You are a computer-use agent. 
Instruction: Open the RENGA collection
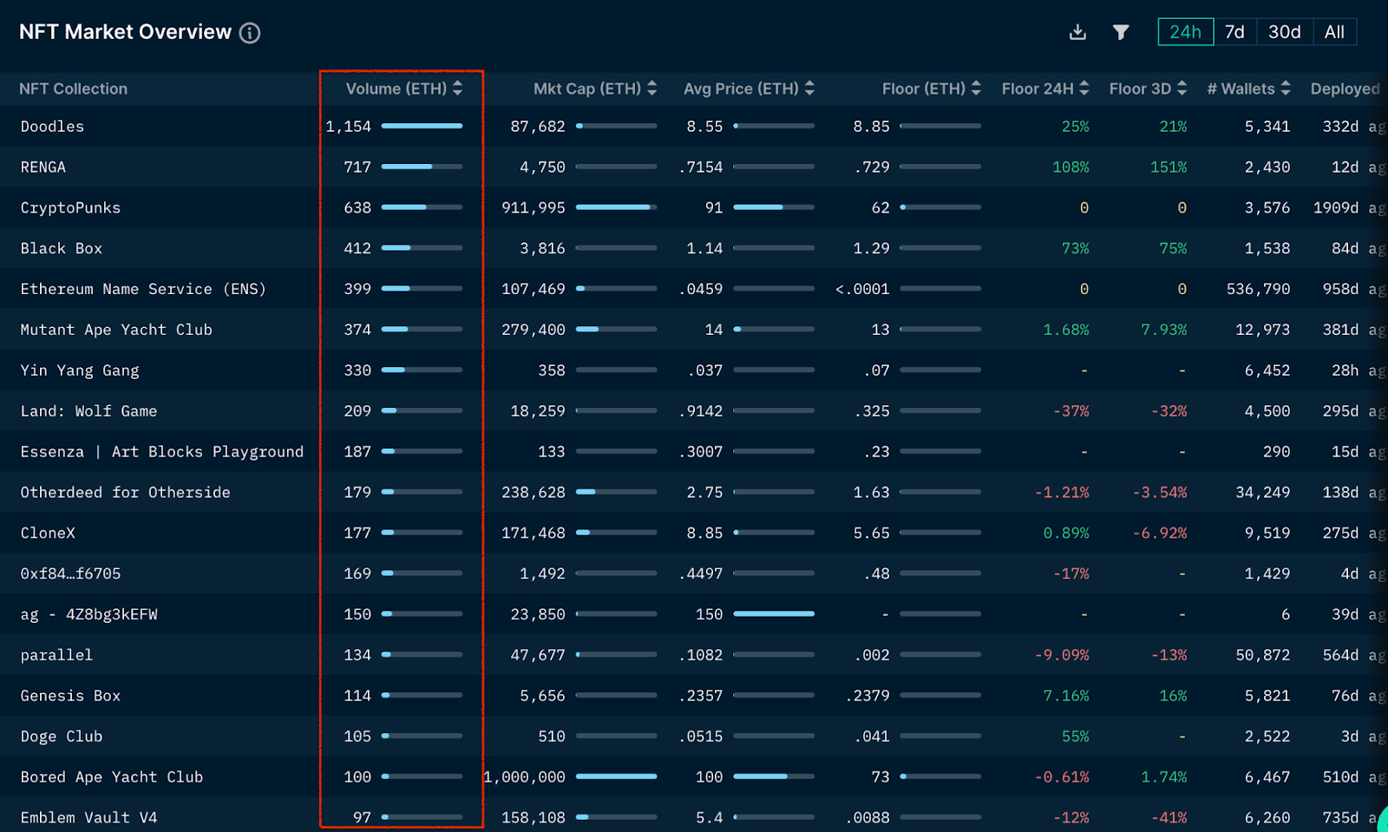tap(43, 167)
